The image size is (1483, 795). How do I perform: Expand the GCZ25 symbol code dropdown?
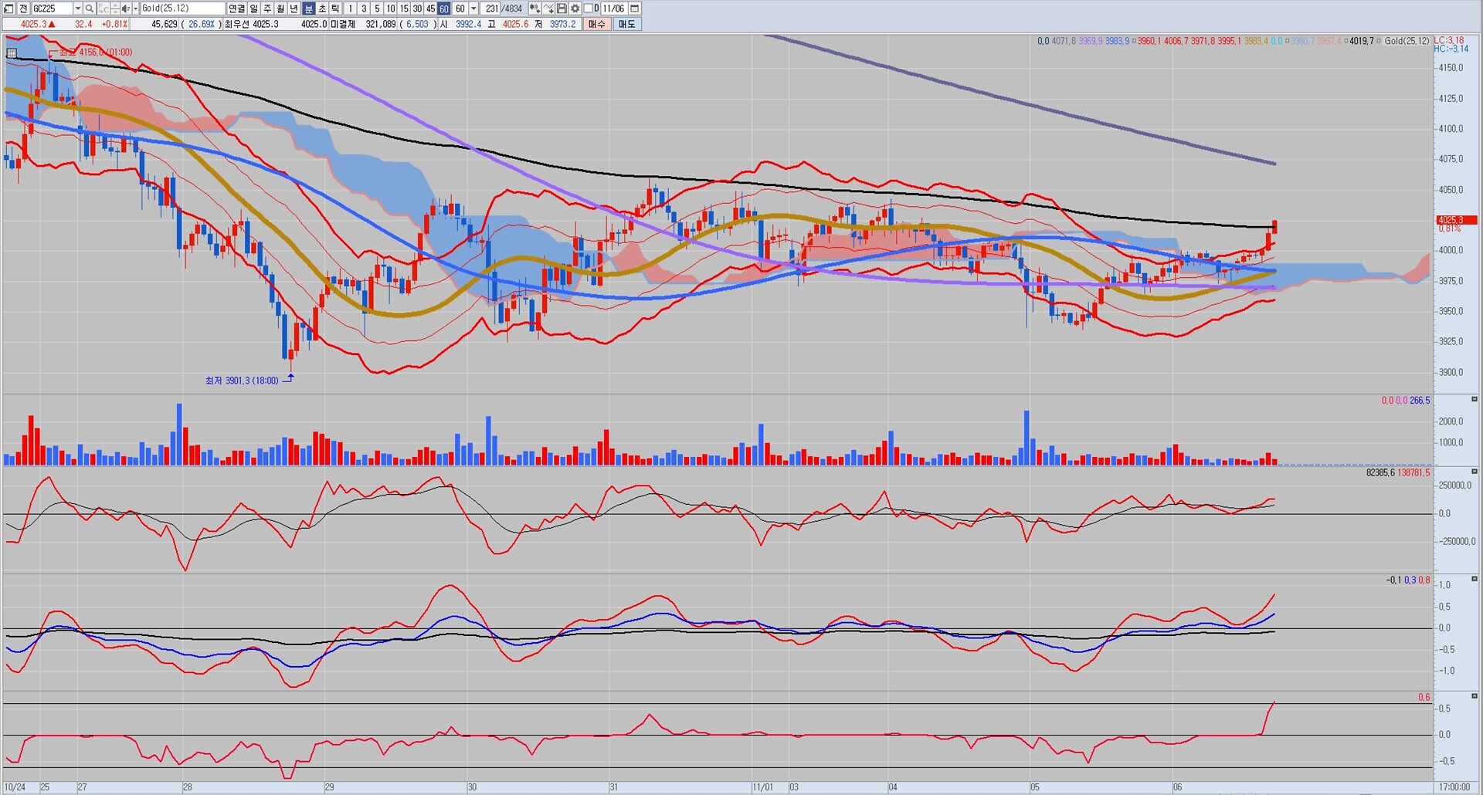tap(77, 8)
